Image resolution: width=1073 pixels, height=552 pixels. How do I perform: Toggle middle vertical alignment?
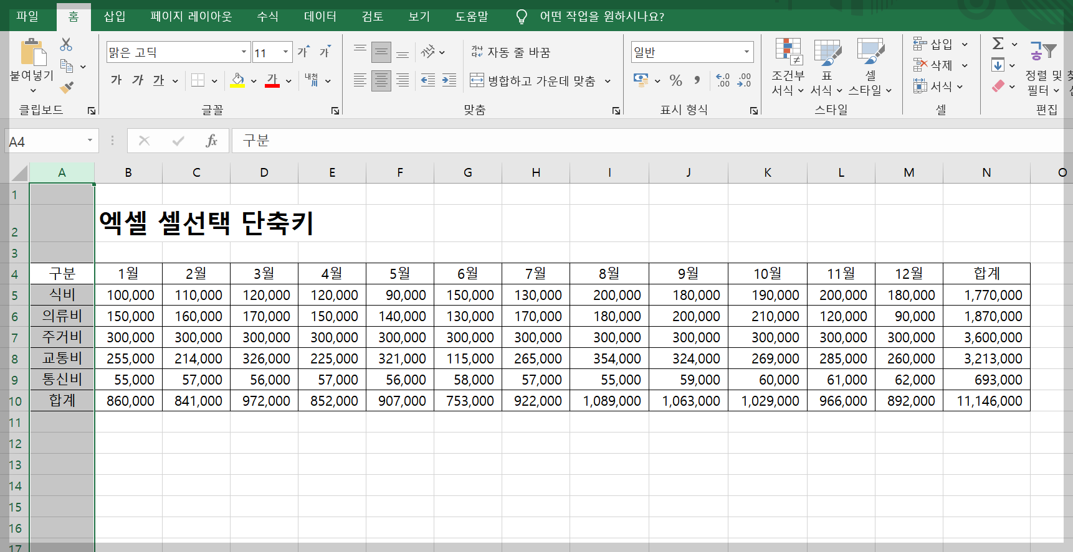point(381,52)
